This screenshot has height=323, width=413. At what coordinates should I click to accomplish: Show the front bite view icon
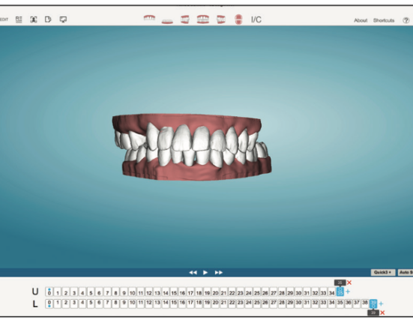tap(203, 19)
